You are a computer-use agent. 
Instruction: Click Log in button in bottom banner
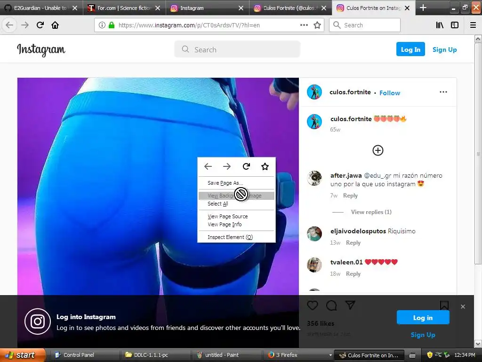tap(423, 317)
